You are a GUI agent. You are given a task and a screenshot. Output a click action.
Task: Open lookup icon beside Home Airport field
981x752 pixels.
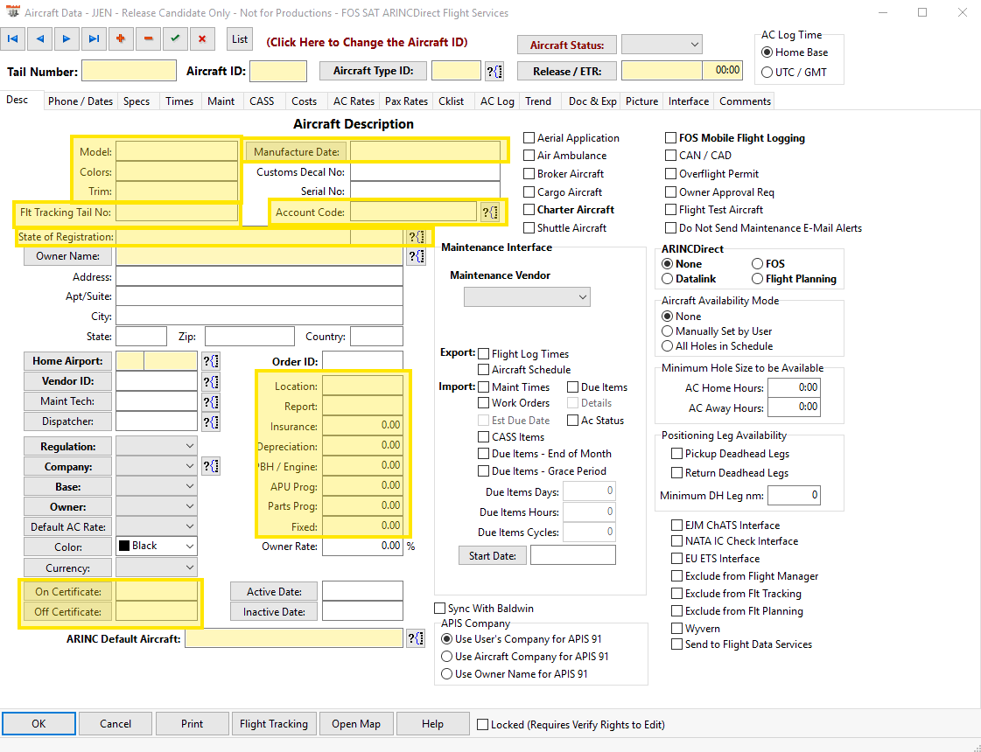(210, 361)
